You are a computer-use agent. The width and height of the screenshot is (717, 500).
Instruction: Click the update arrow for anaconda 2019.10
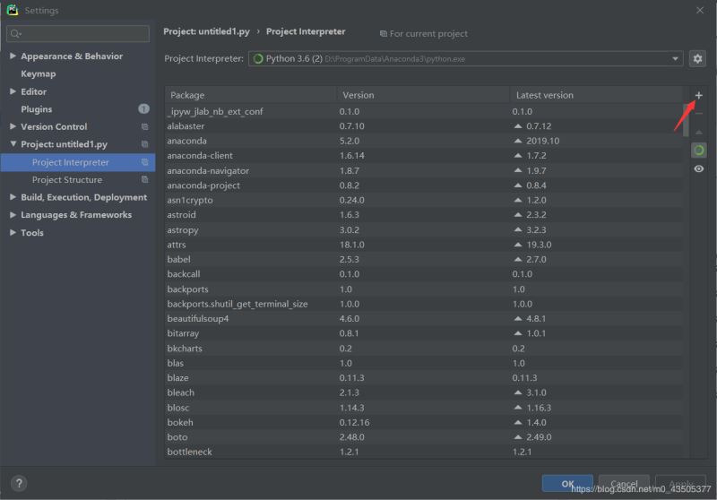pyautogui.click(x=518, y=141)
